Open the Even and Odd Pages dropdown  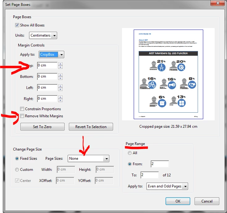(167, 186)
